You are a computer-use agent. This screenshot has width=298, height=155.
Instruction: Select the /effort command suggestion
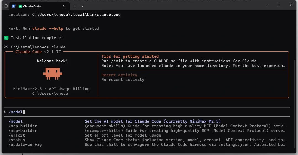17,135
